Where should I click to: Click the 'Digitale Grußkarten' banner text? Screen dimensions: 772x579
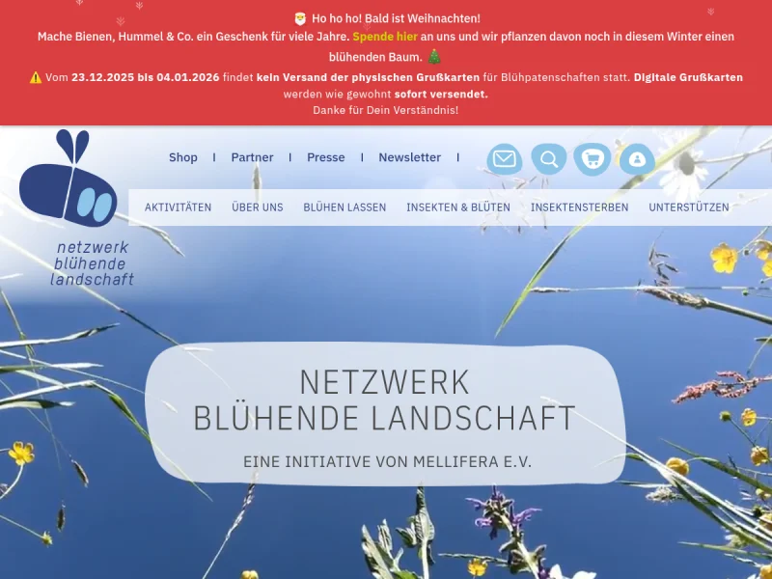(688, 77)
